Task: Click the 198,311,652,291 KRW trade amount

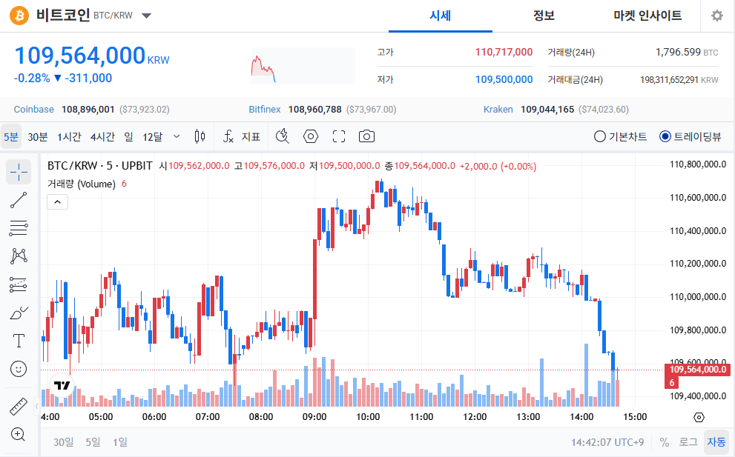Action: [x=679, y=79]
